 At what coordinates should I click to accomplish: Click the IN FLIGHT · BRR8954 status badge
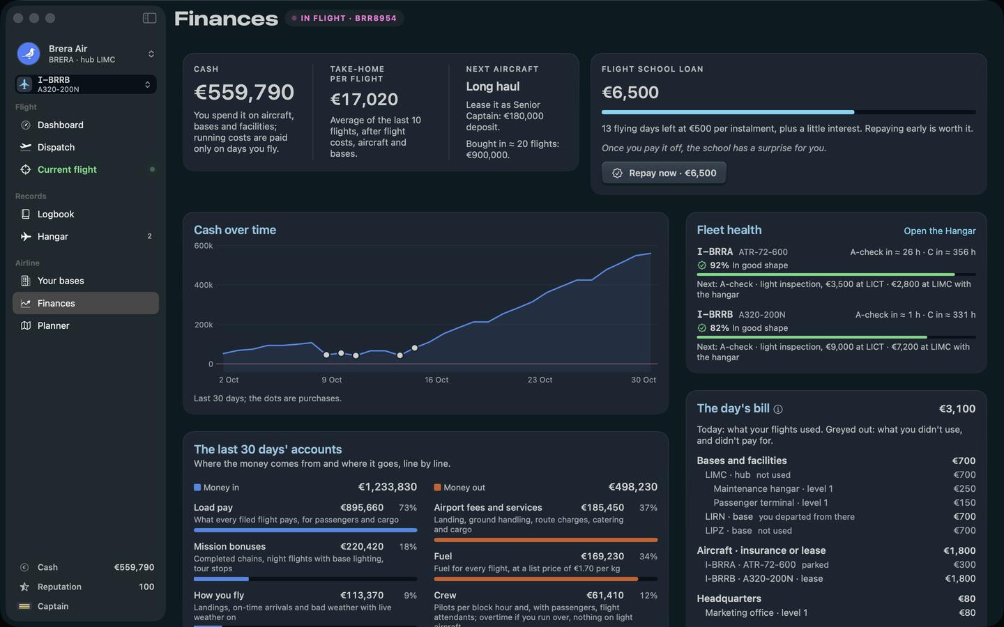point(344,18)
